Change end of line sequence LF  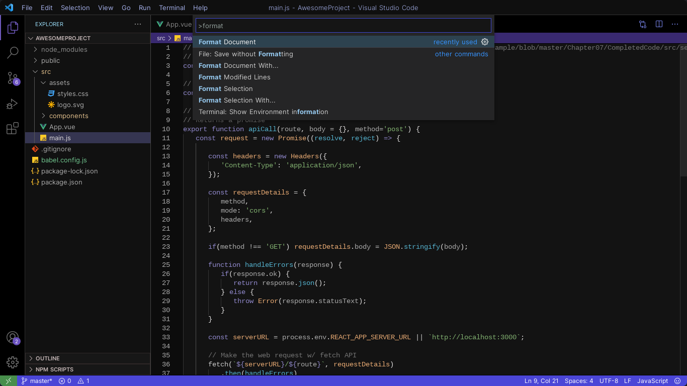pos(627,381)
